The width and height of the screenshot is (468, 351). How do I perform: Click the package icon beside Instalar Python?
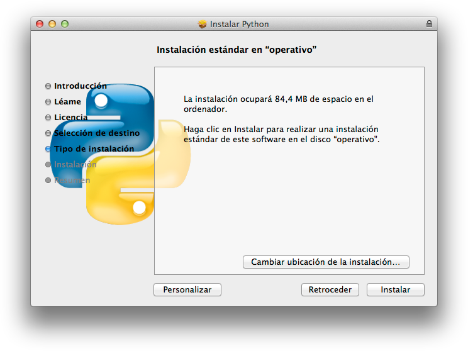coord(202,24)
